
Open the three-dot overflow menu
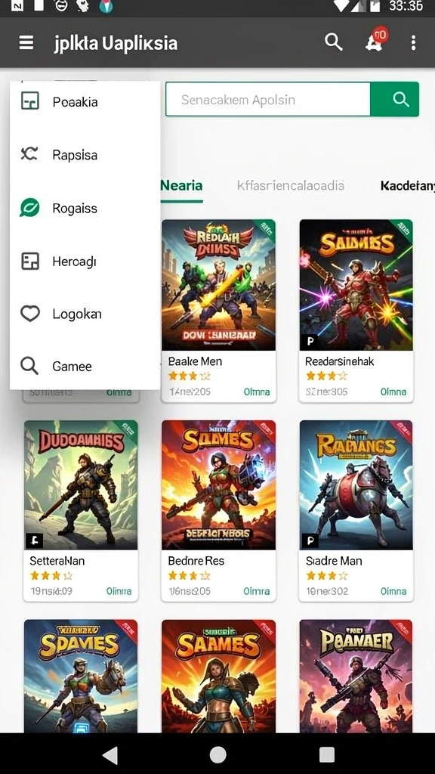(413, 43)
